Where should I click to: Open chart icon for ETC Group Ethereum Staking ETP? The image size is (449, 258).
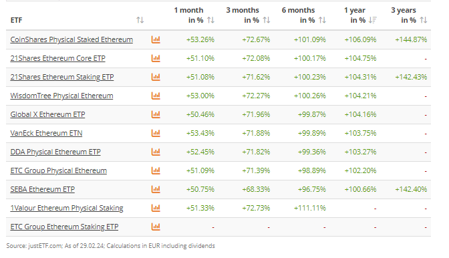[x=156, y=227]
